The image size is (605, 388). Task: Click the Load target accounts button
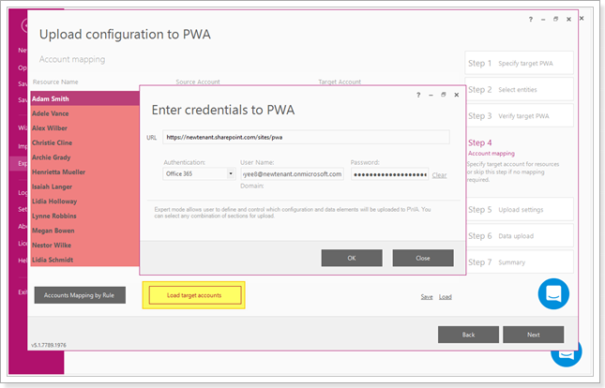click(x=194, y=295)
